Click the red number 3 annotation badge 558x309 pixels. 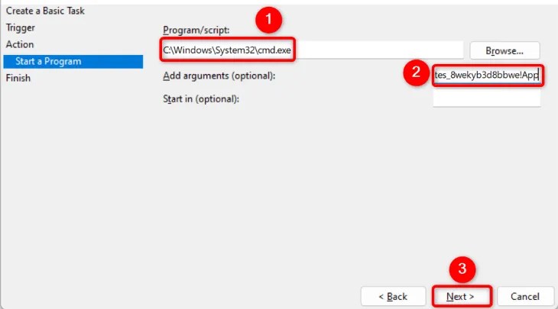[462, 269]
